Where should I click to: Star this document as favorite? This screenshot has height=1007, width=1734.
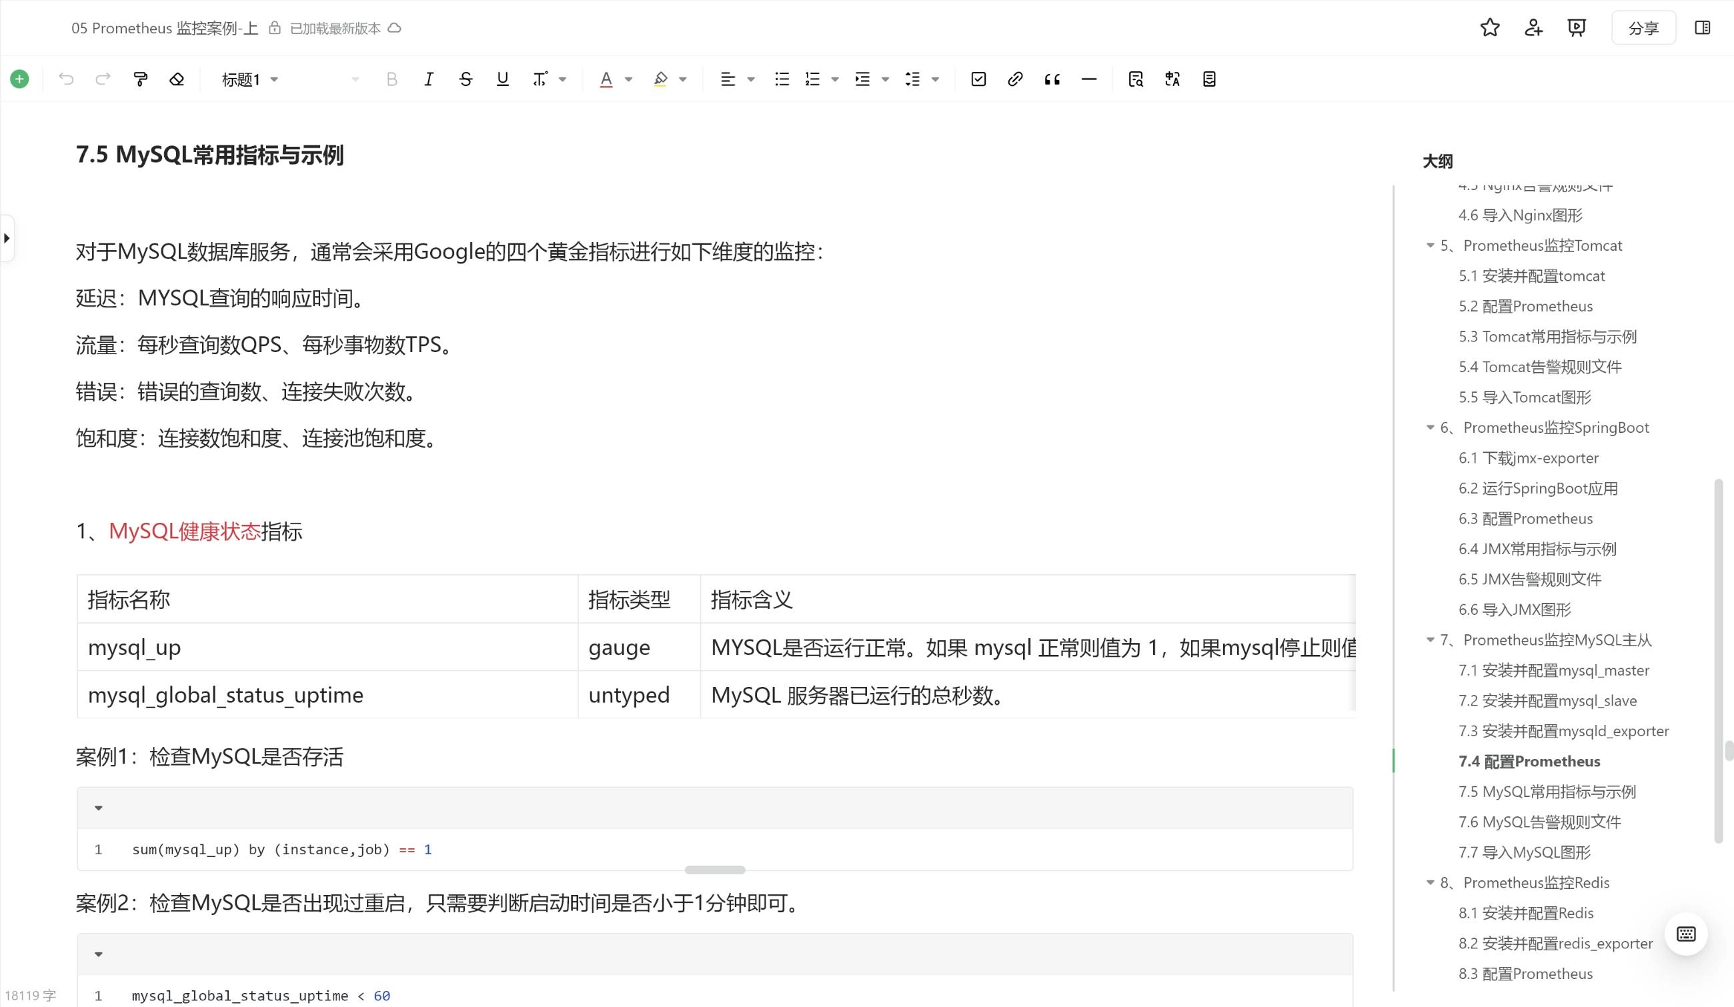click(1489, 27)
